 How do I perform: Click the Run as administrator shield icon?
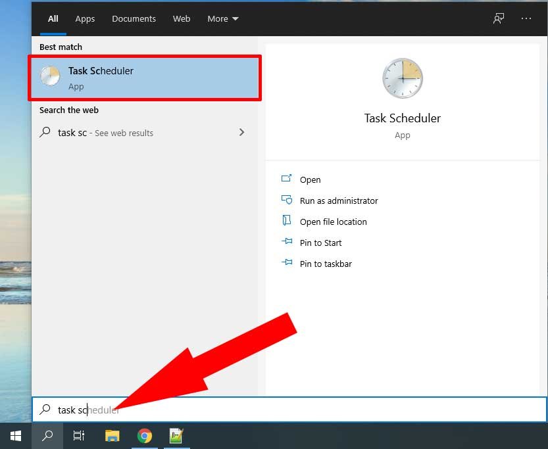tap(287, 200)
